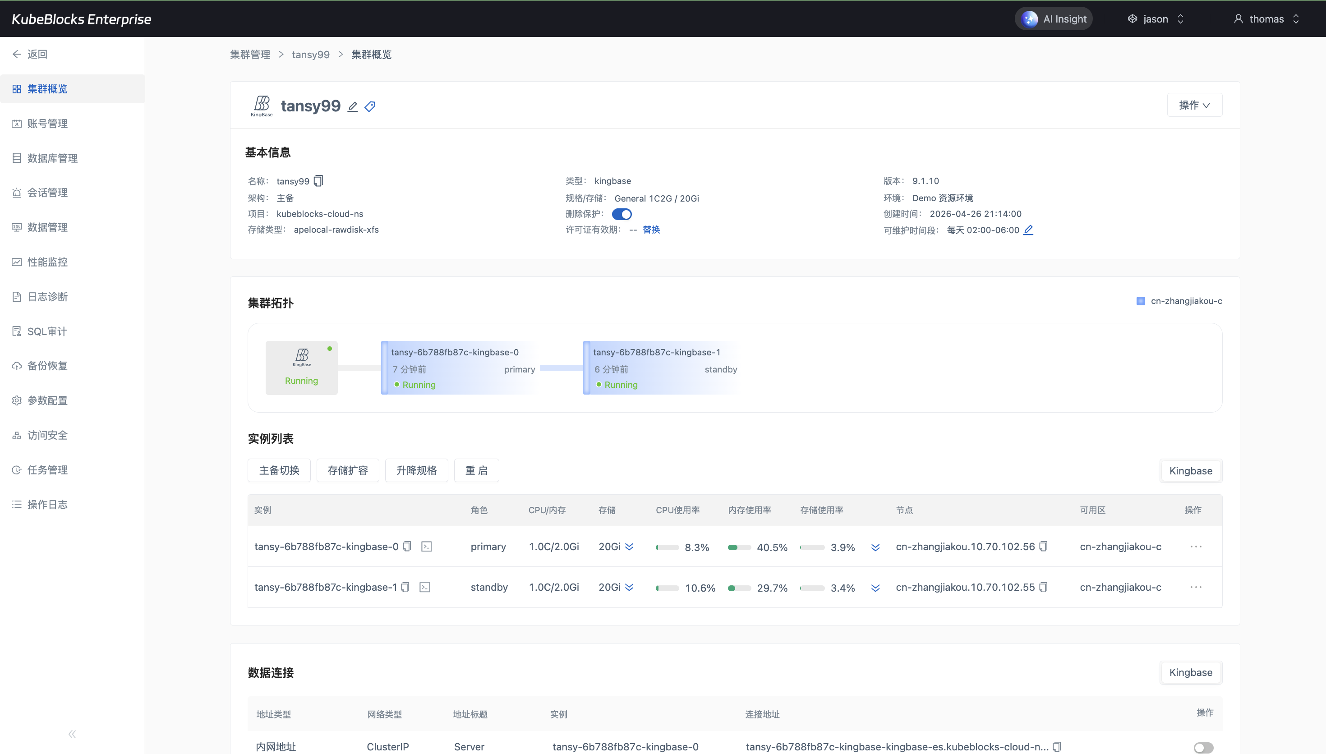Open terminal for kingbase-0 instance
This screenshot has height=754, width=1326.
[x=426, y=547]
